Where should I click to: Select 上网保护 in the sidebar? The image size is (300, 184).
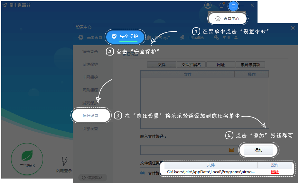[90, 77]
